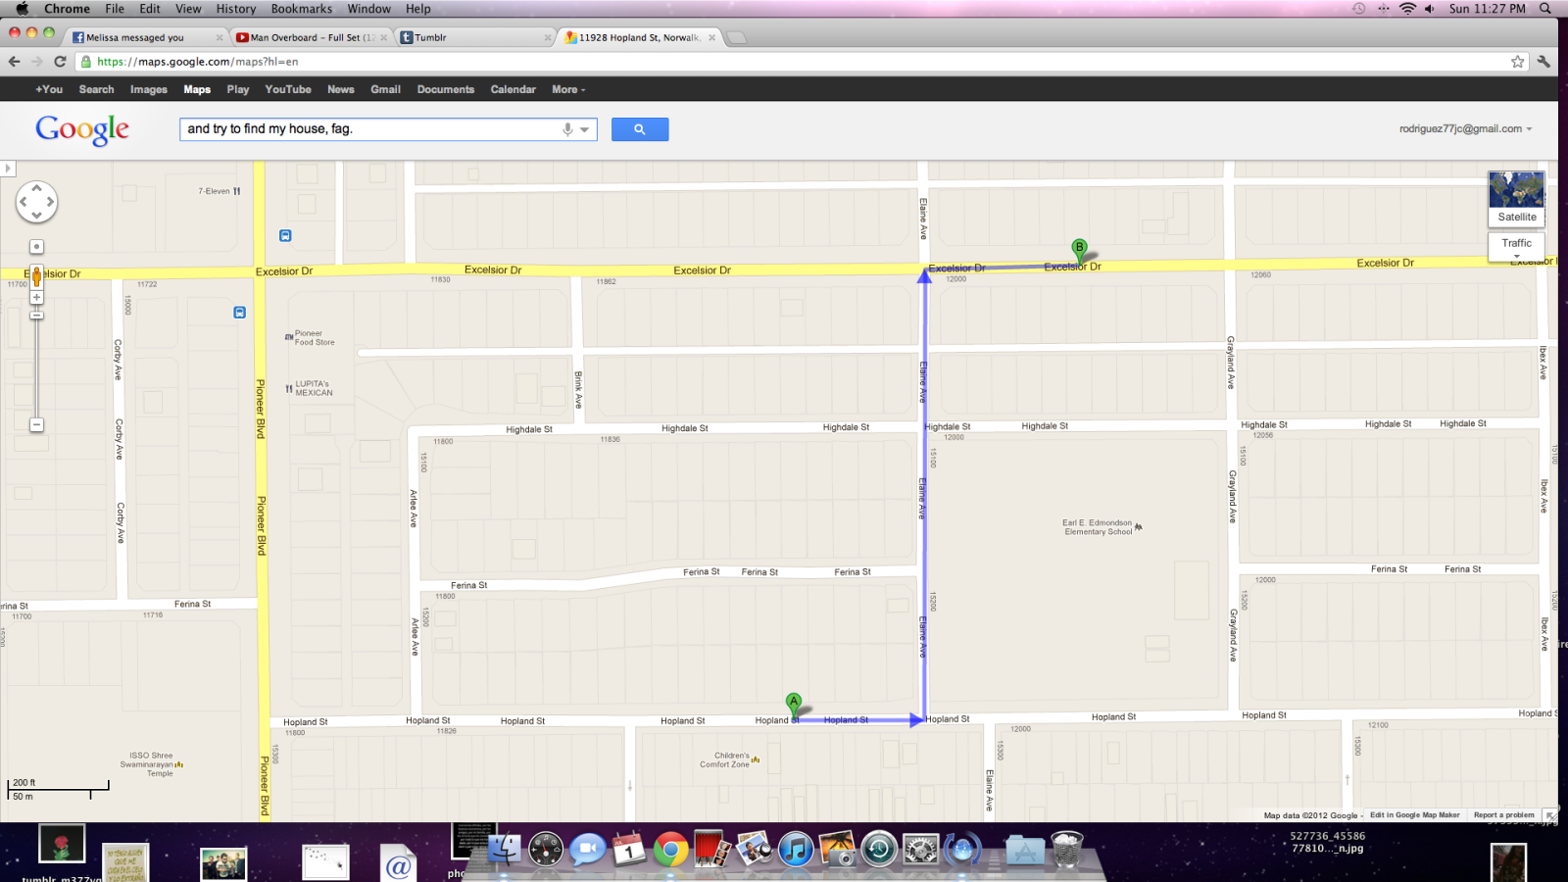The height and width of the screenshot is (882, 1568).
Task: Open iTunes from the dock
Action: 796,849
